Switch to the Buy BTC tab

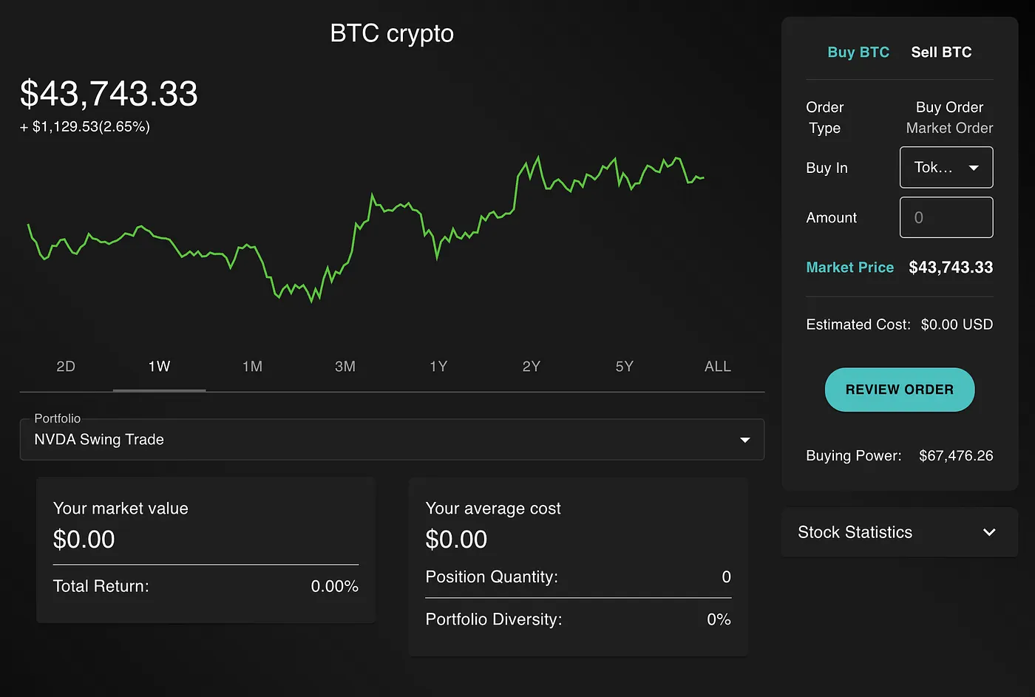pos(858,52)
